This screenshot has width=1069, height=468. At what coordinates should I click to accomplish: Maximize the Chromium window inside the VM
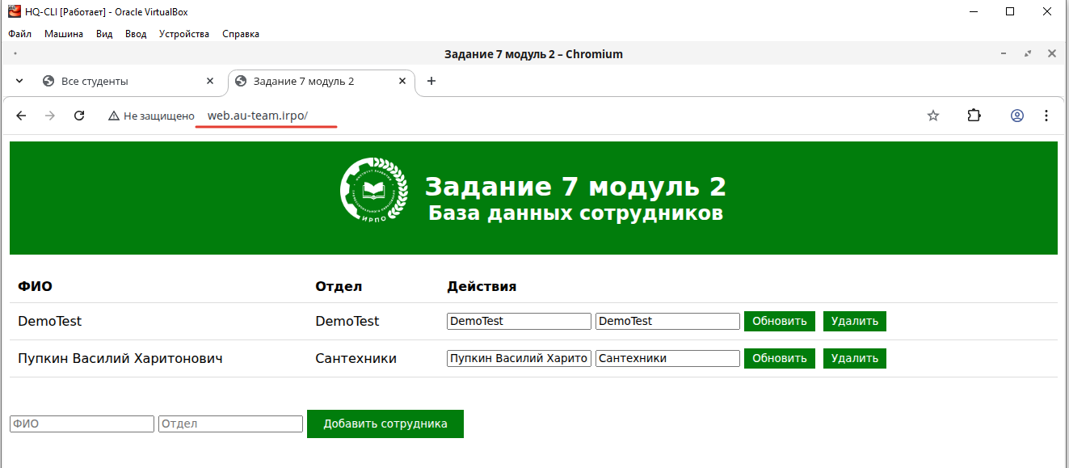(x=1028, y=53)
